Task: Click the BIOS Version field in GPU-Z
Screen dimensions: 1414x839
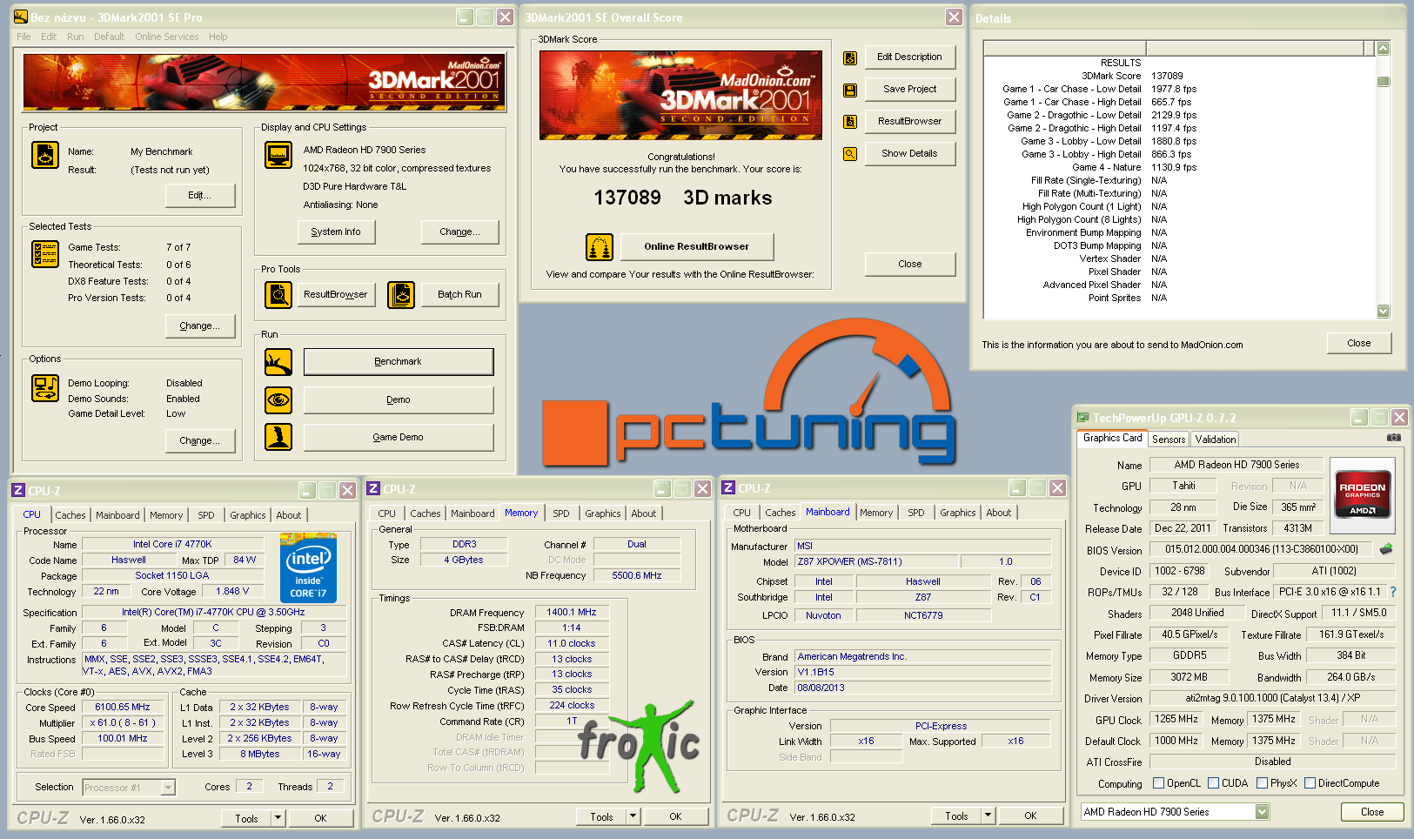Action: click(x=1262, y=549)
